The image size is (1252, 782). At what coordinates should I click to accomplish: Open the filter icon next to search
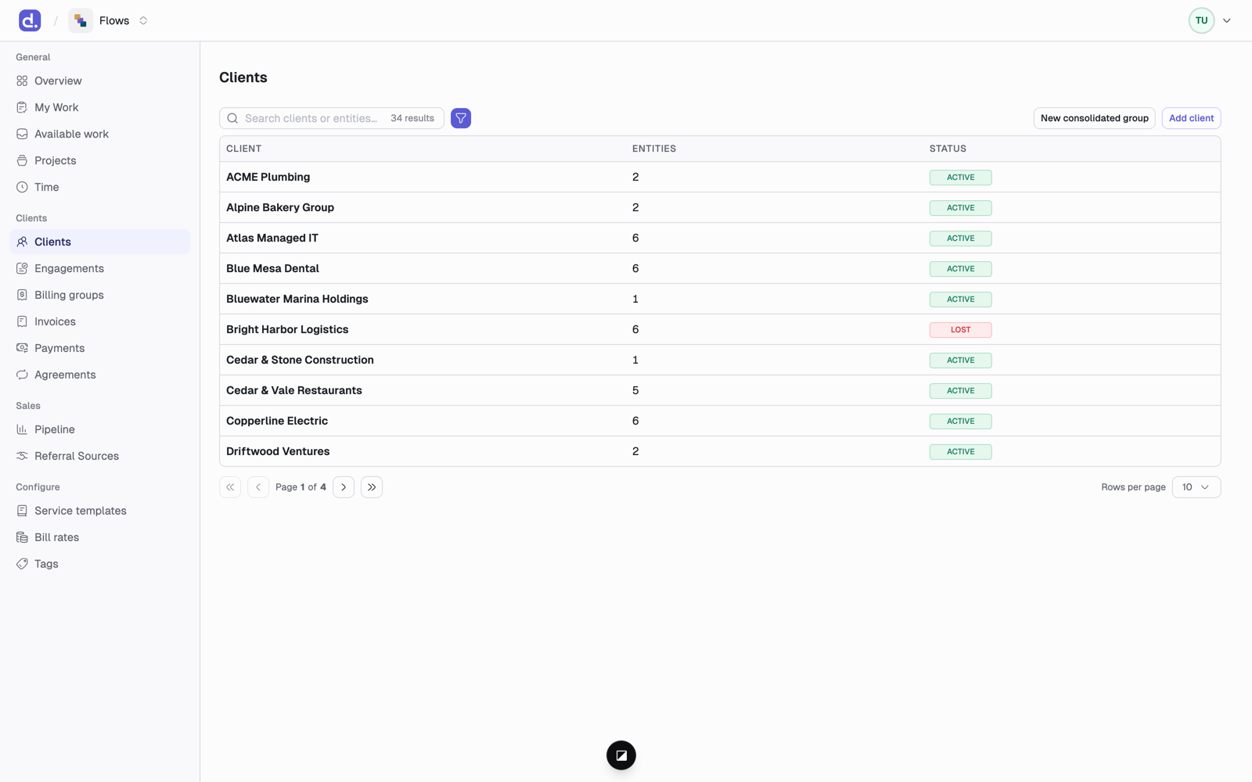pyautogui.click(x=461, y=118)
